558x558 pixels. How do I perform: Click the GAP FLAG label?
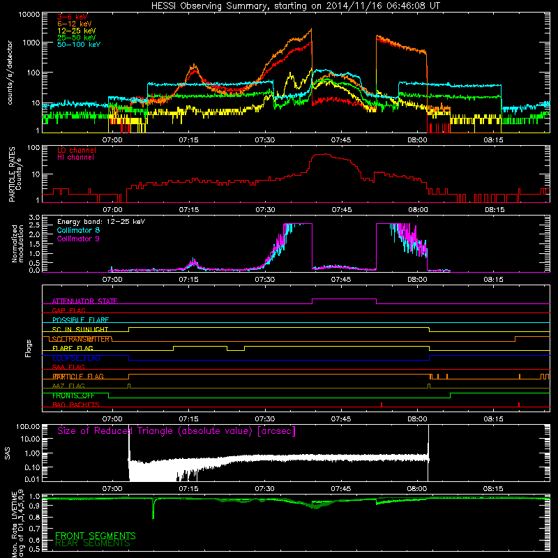[x=69, y=310]
